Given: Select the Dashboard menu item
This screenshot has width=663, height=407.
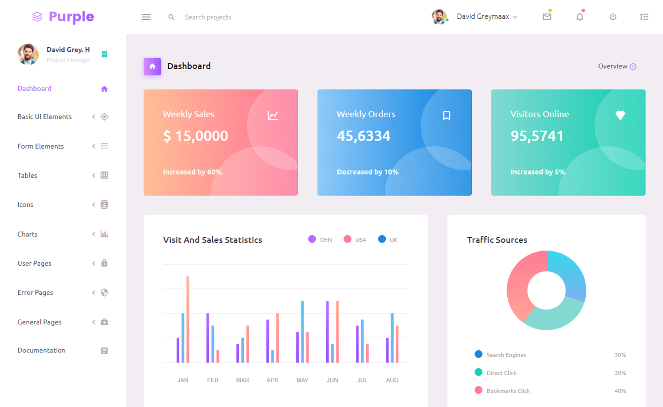Looking at the screenshot, I should coord(33,88).
